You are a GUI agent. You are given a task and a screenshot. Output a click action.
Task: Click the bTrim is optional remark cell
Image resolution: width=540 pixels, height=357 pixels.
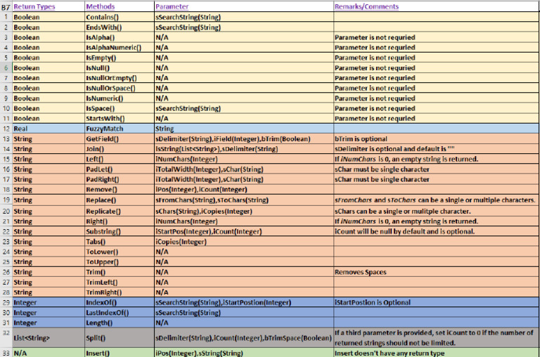(x=436, y=139)
